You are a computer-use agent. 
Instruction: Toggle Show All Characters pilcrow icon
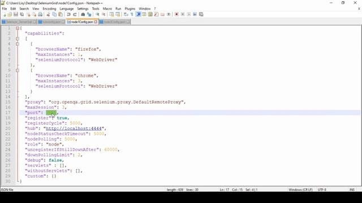[132, 14]
